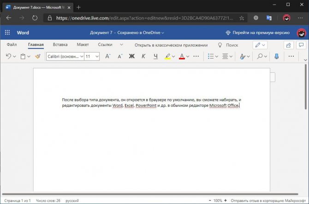Switch to the Вставка tab
The width and height of the screenshot is (309, 204).
pyautogui.click(x=60, y=45)
